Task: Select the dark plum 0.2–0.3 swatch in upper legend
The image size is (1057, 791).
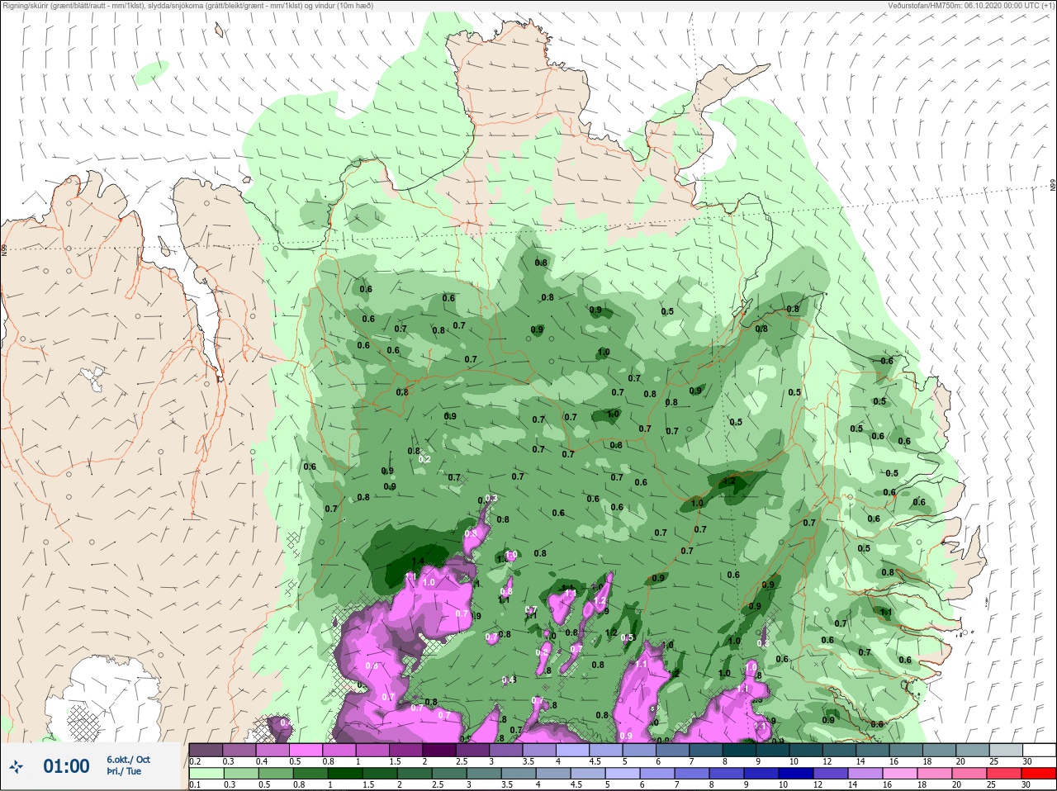Action: tap(206, 750)
